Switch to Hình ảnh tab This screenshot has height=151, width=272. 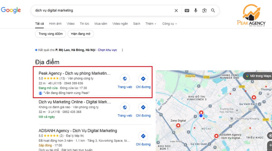coord(55,24)
